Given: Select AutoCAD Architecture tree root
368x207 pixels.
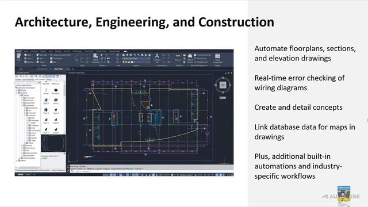Looking at the screenshot, I should pos(25,88).
